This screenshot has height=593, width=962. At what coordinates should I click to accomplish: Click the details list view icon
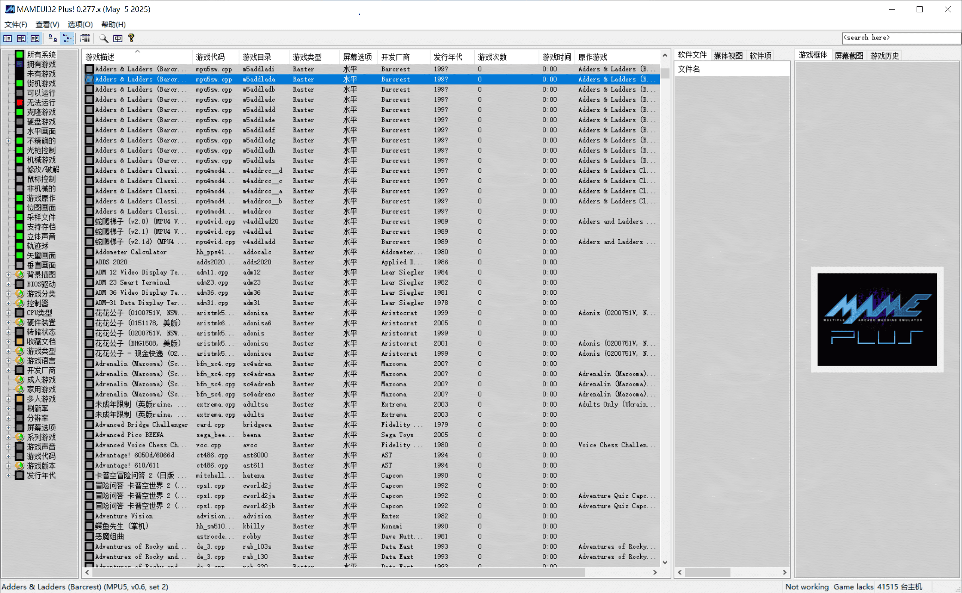coord(85,38)
